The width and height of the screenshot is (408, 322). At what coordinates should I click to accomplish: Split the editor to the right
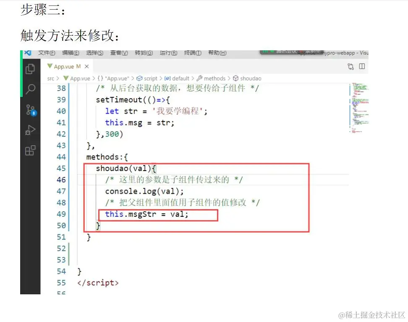(362, 66)
